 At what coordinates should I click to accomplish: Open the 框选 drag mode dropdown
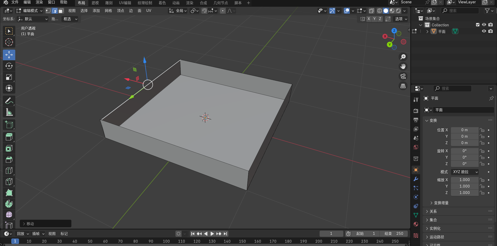(x=70, y=19)
